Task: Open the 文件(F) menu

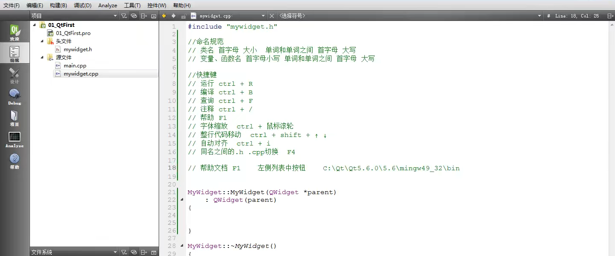Action: point(12,5)
